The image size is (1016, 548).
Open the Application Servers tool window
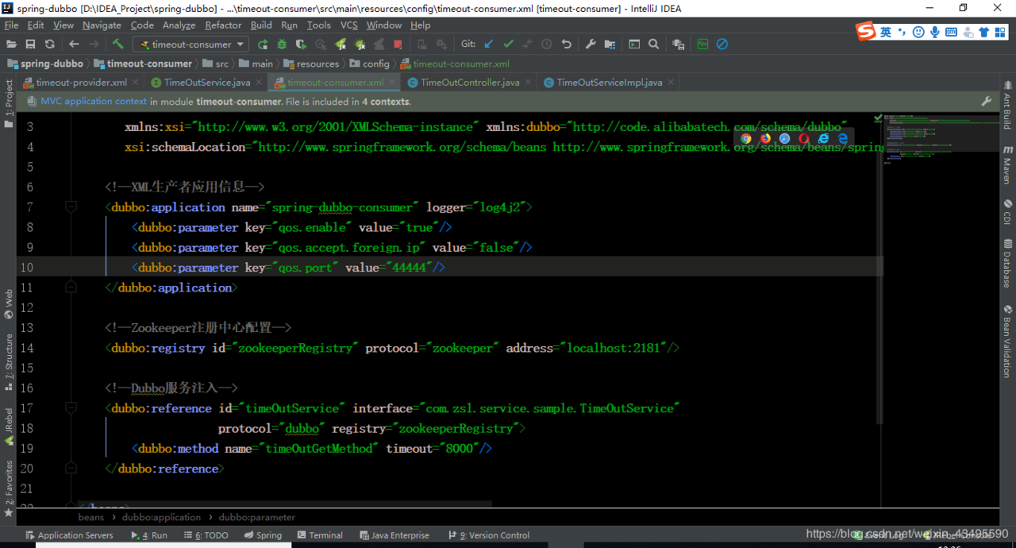click(70, 535)
